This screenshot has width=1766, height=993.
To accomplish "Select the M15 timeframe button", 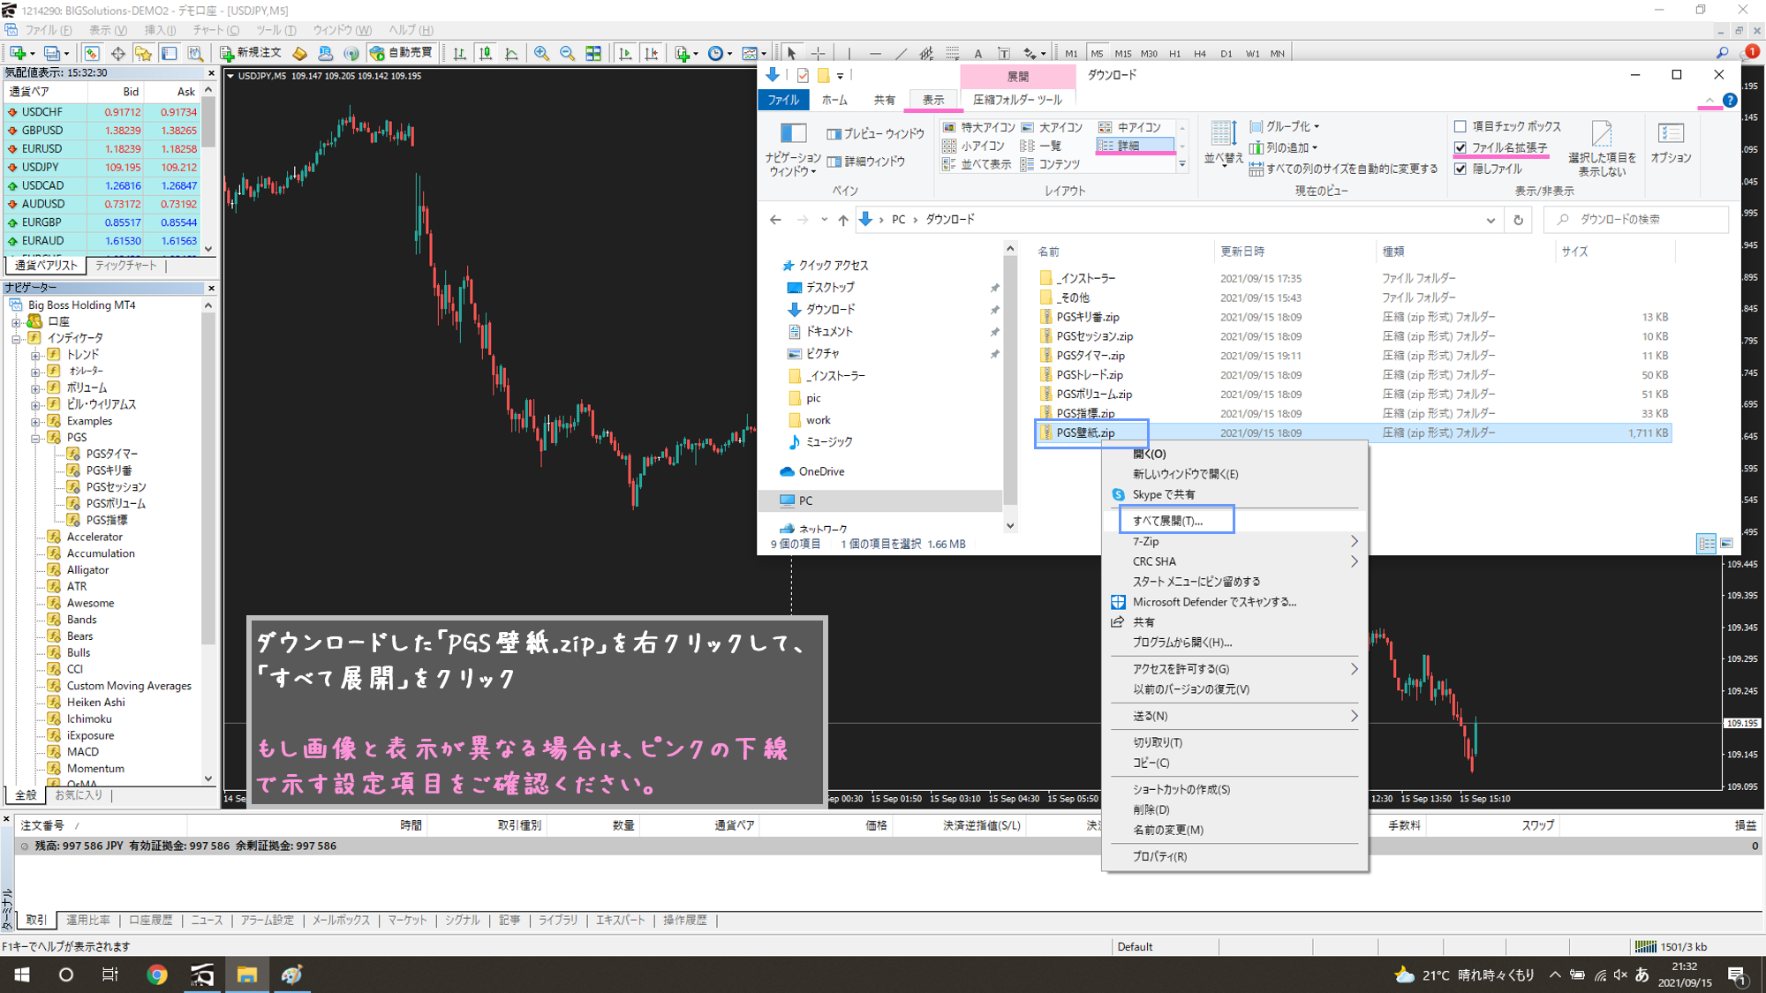I will [1122, 54].
